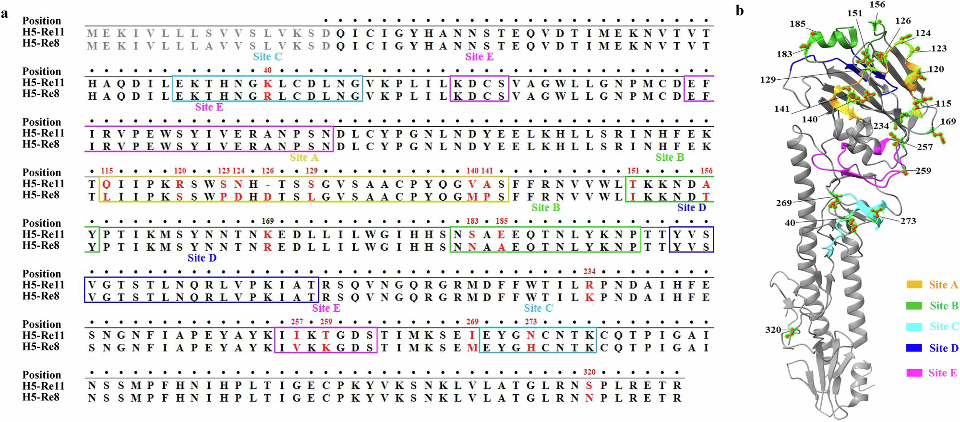This screenshot has width=960, height=422.
Task: Click the H5-Re11 label beside the NSSMPFHNI sequence
Action: pyautogui.click(x=44, y=386)
